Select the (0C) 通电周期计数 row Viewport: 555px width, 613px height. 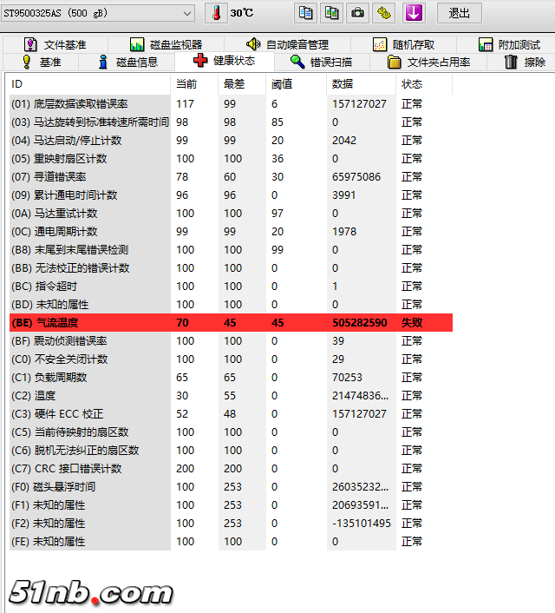point(231,232)
